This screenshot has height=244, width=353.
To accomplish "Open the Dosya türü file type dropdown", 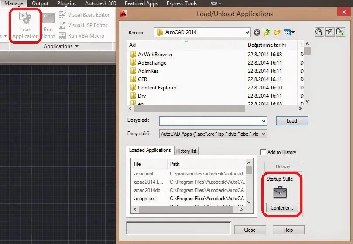I will tap(264, 134).
